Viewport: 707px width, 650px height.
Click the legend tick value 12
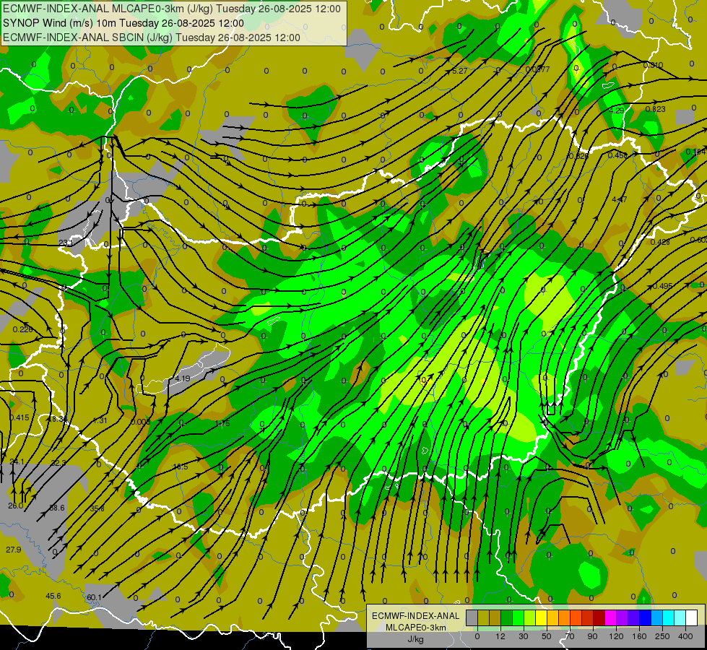point(500,636)
